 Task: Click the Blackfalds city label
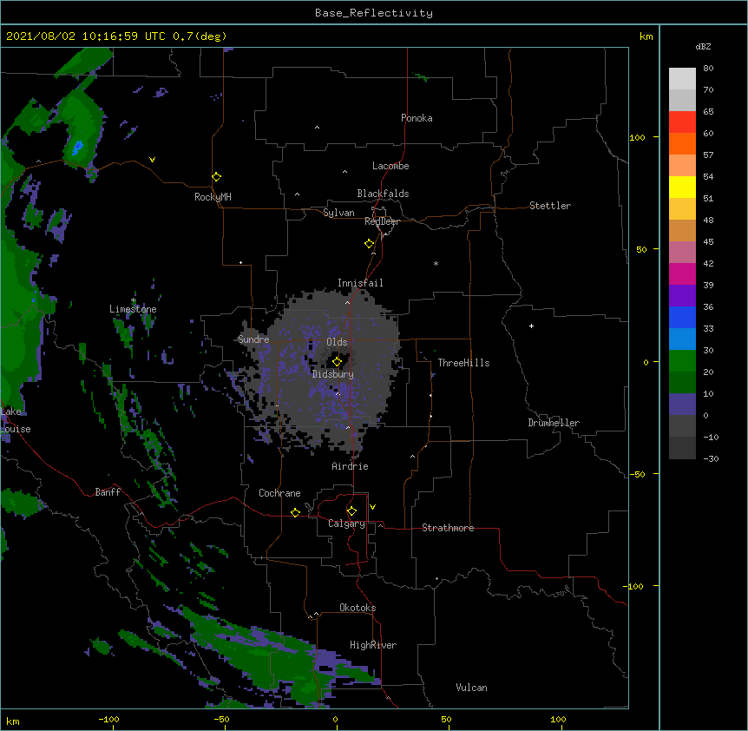coord(383,194)
